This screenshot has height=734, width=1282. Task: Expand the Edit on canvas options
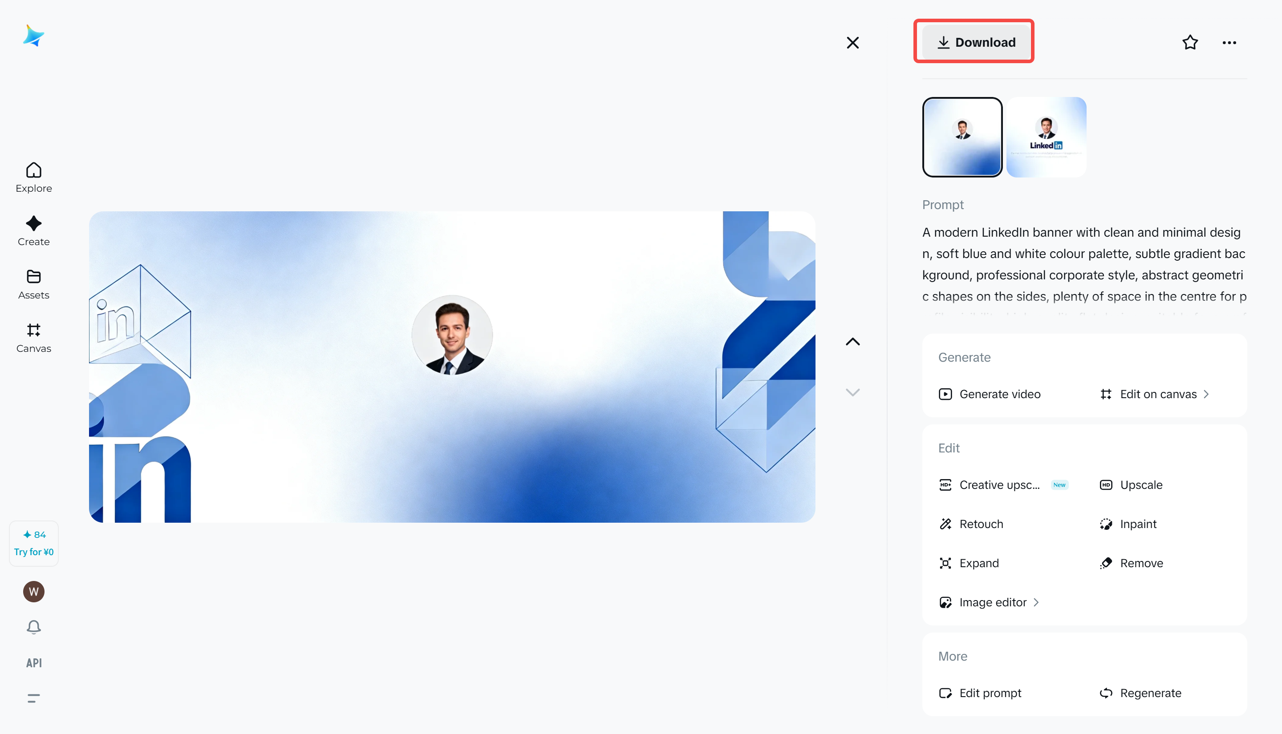(1158, 394)
